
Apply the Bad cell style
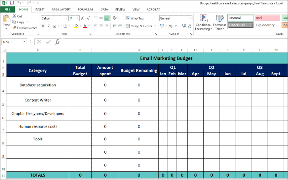coord(267,18)
